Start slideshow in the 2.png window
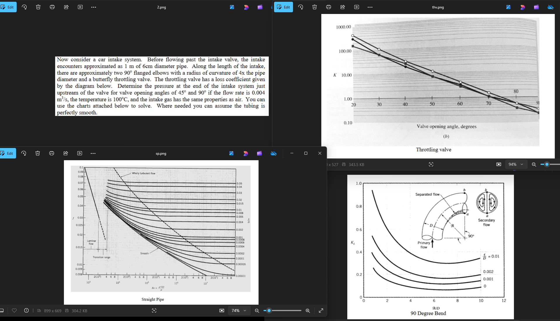This screenshot has width=560, height=321. [x=80, y=7]
